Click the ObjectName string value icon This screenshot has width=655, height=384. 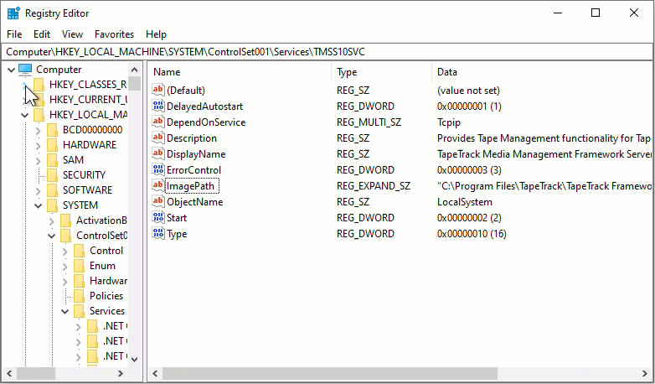pos(158,201)
